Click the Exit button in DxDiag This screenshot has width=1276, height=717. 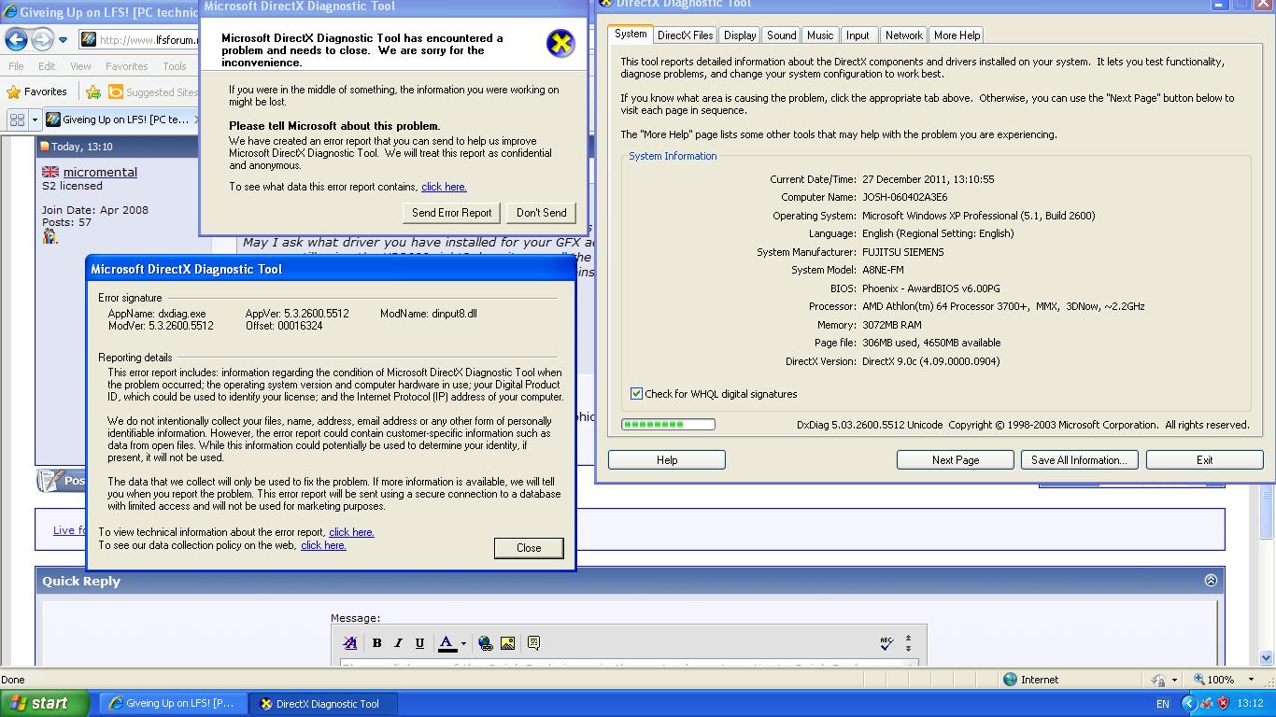point(1205,460)
